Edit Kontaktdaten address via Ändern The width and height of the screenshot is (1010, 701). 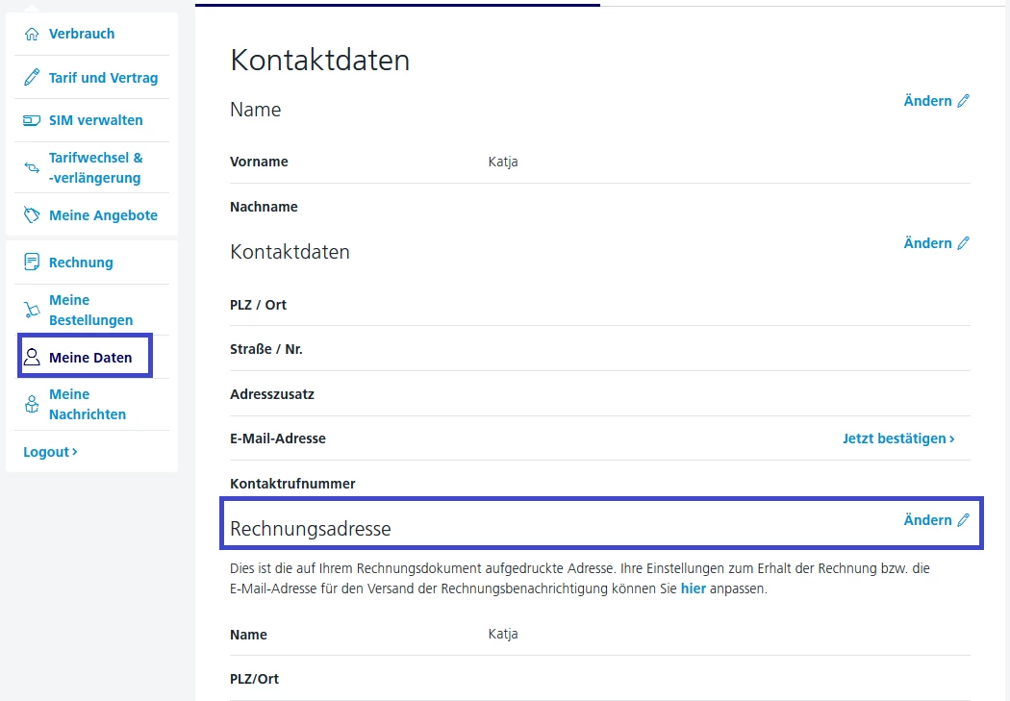(x=927, y=243)
